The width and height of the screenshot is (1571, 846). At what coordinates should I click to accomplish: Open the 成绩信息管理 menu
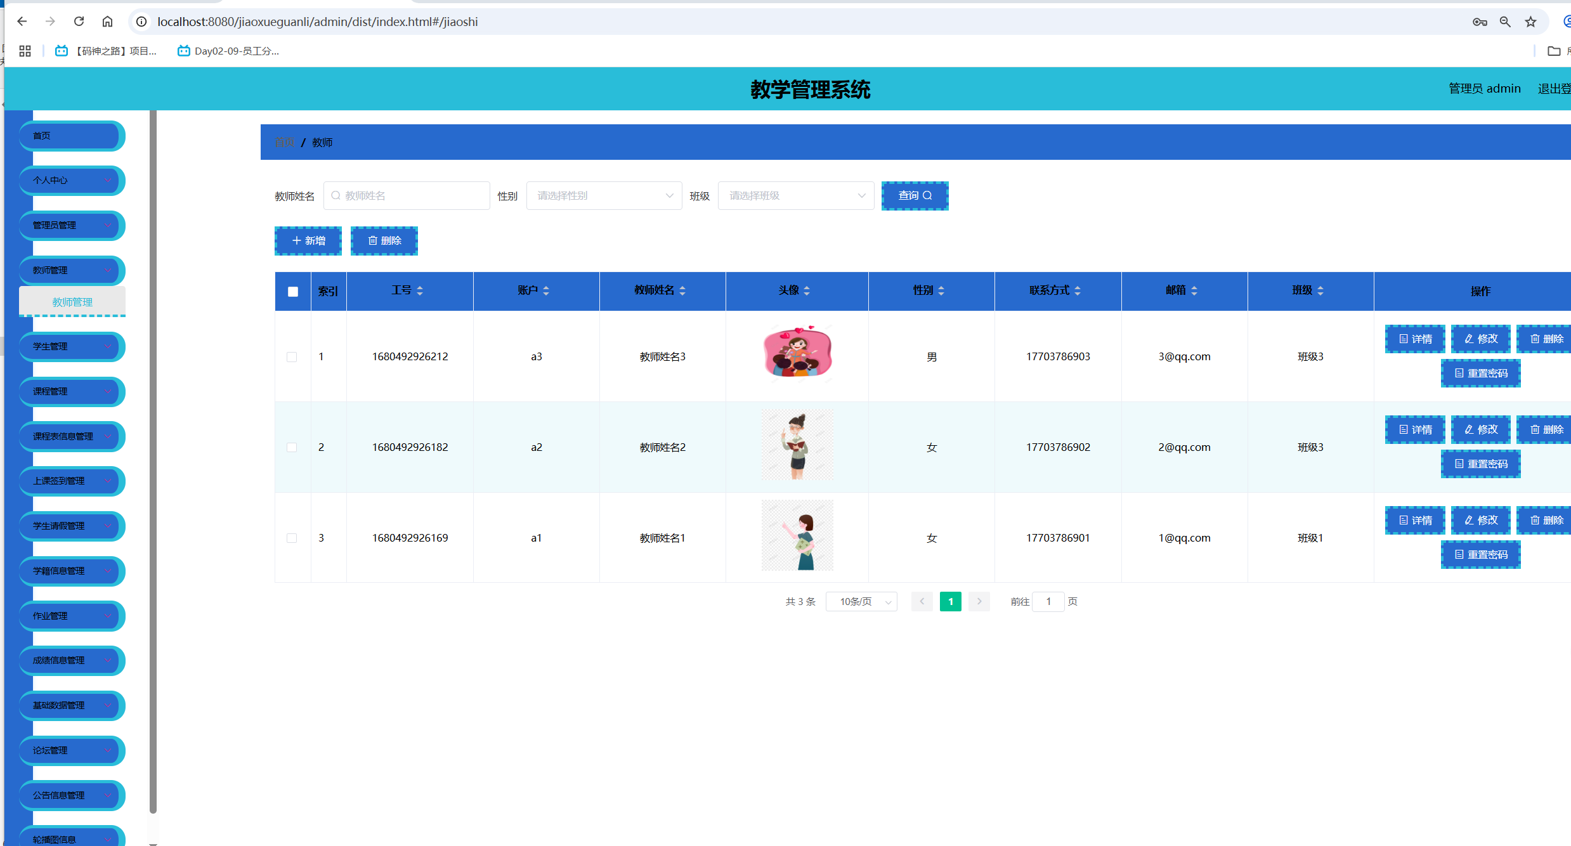point(72,660)
